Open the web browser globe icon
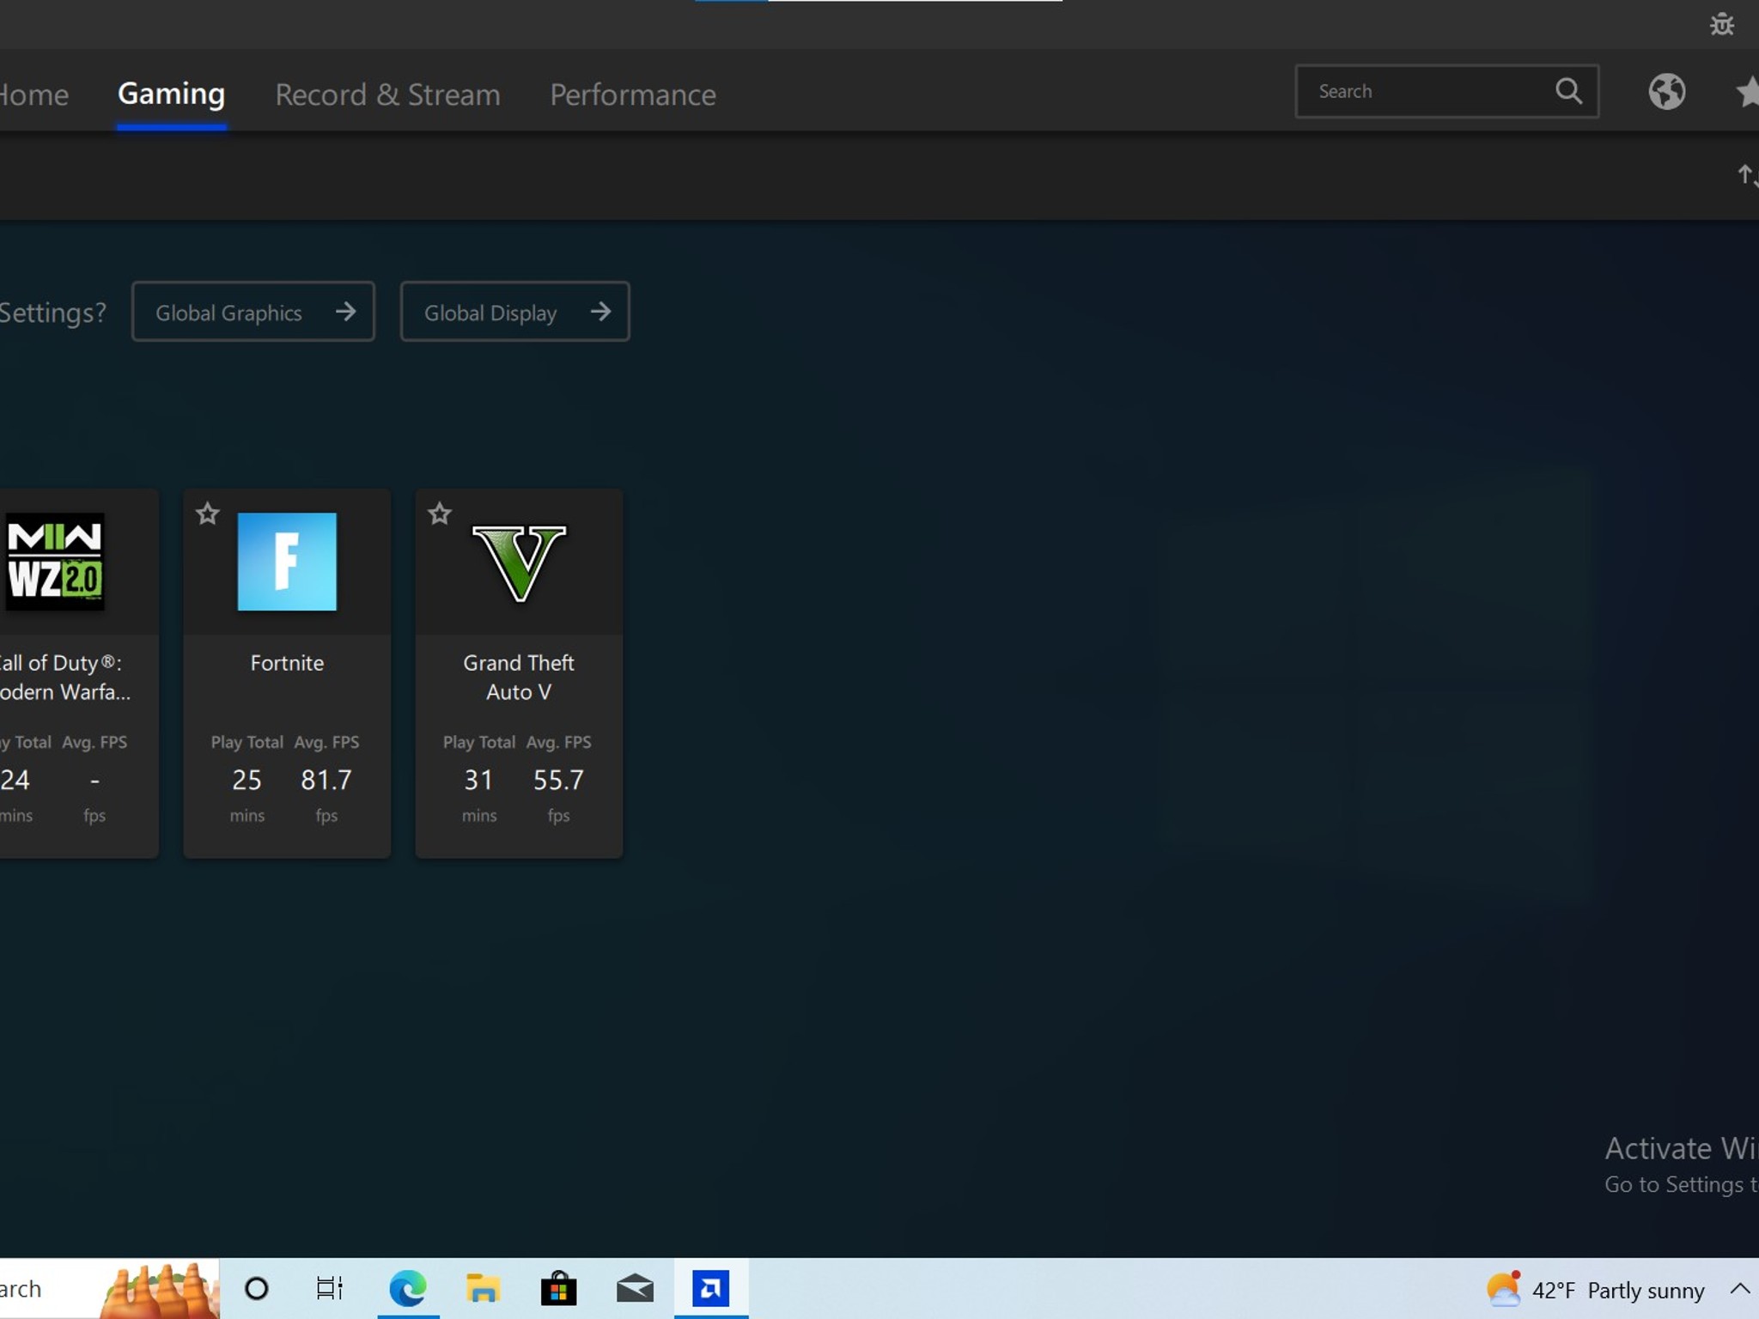 1666,92
